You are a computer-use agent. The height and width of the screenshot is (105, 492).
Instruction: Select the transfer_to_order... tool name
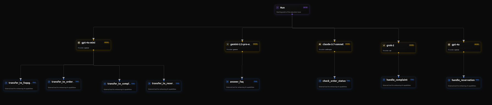(x=63, y=82)
